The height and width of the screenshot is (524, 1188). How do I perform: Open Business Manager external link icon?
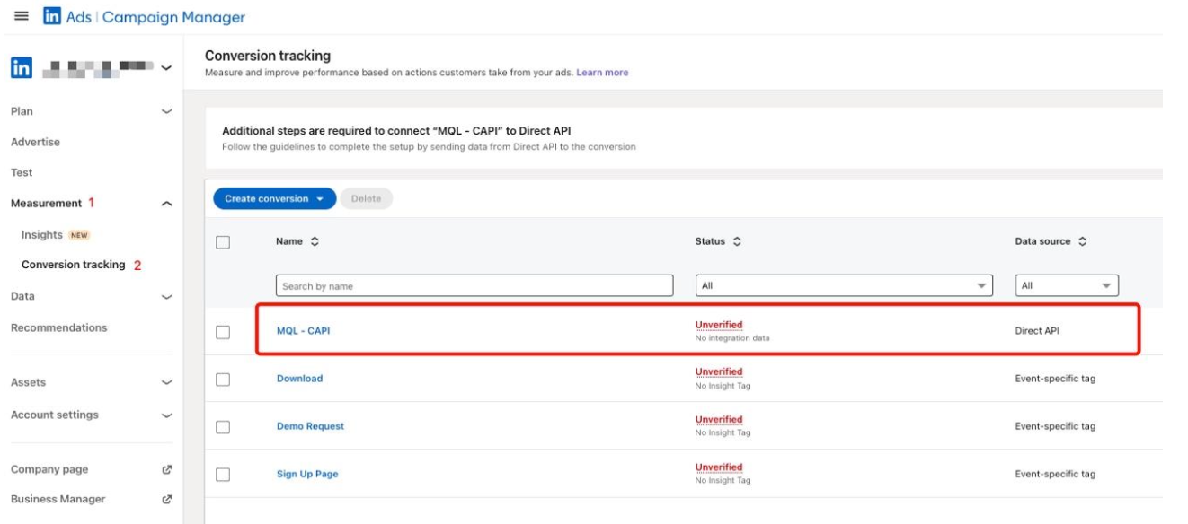(166, 500)
